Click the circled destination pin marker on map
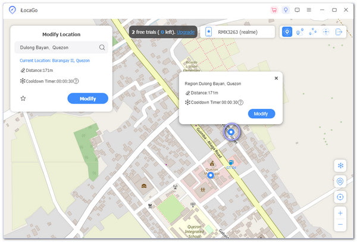Screen dimensions: 357x242 pos(231,132)
